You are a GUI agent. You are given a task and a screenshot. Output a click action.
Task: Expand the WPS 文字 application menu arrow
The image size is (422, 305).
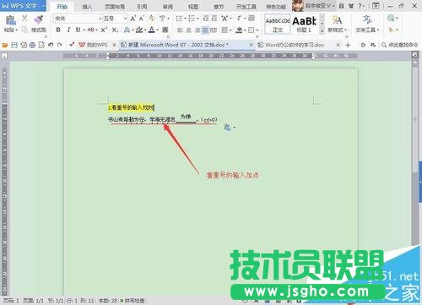pos(44,6)
